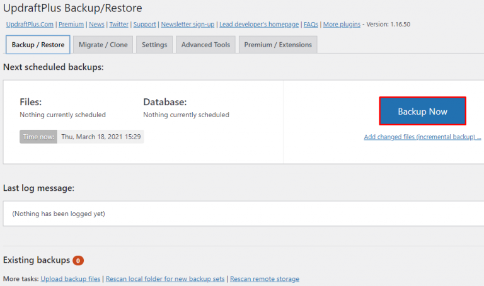The image size is (484, 286).
Task: Click the 'Existing backups' heading
Action: [37, 260]
